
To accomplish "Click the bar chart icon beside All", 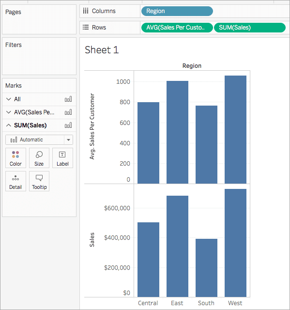I will pos(68,99).
